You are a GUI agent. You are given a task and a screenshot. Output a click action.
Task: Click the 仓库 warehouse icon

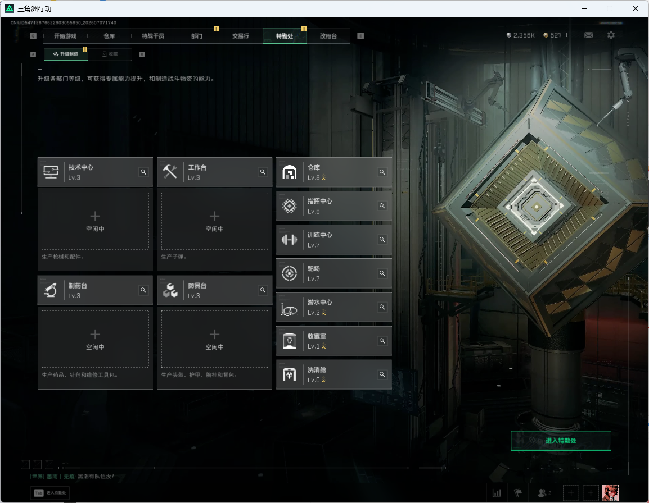click(x=289, y=172)
